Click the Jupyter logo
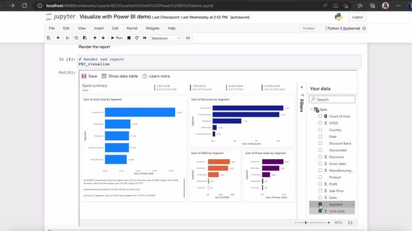412x231 pixels. 61,17
